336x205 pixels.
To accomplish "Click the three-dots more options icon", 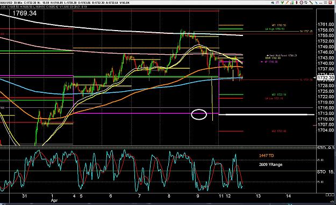I will (320, 3).
